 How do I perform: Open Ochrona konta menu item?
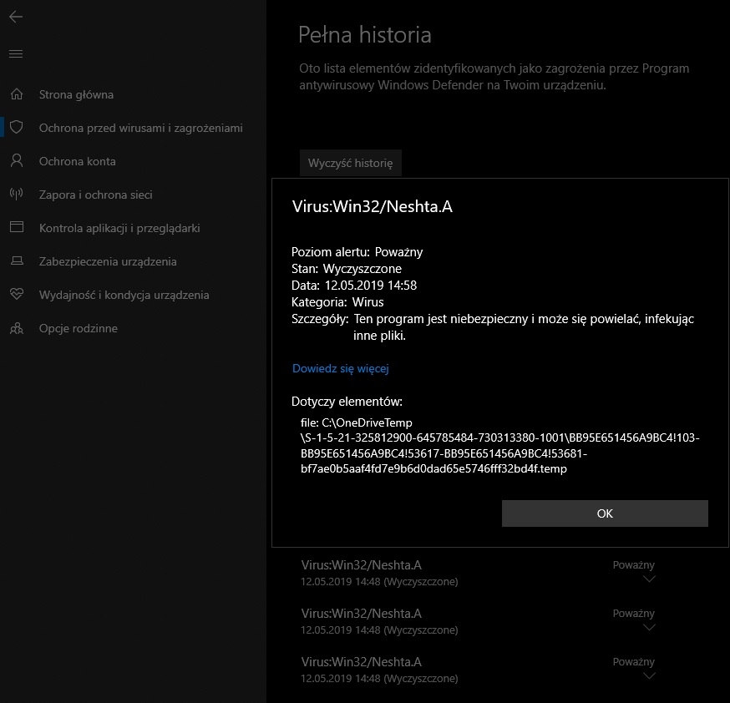tap(78, 161)
